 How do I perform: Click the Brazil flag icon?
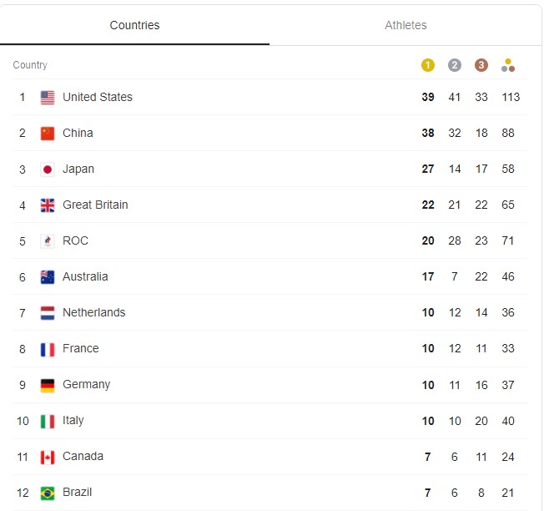pos(48,493)
